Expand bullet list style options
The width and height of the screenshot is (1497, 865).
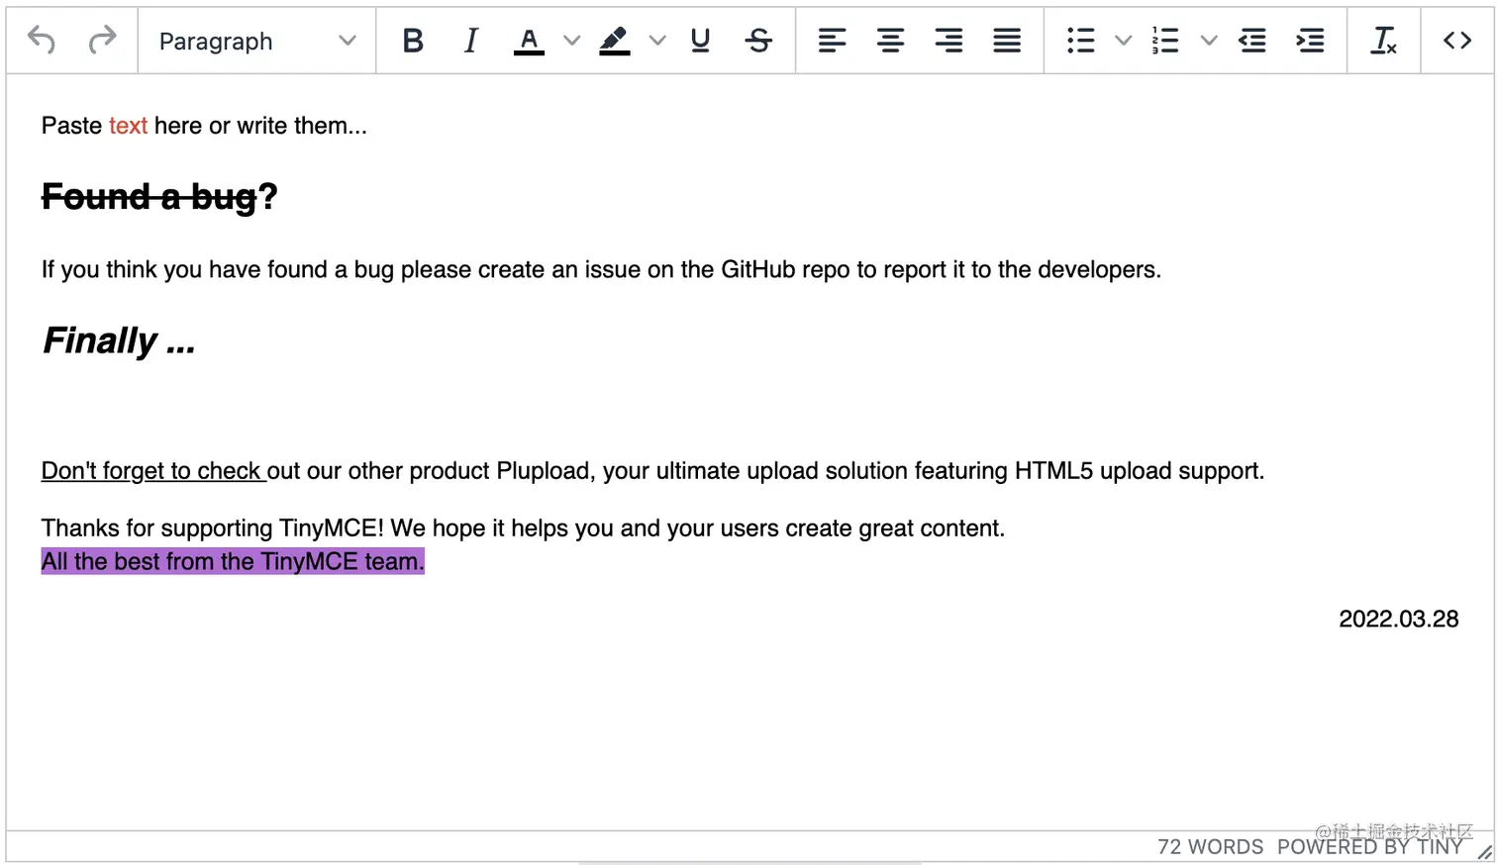point(1123,41)
